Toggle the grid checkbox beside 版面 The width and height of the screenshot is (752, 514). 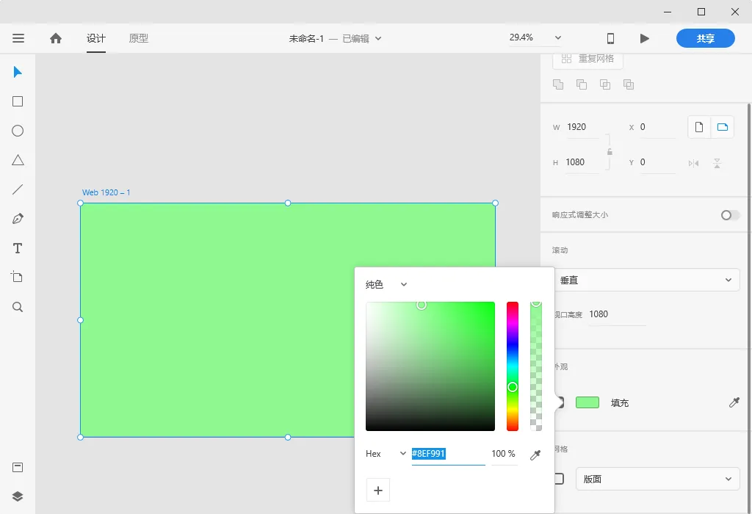point(559,479)
